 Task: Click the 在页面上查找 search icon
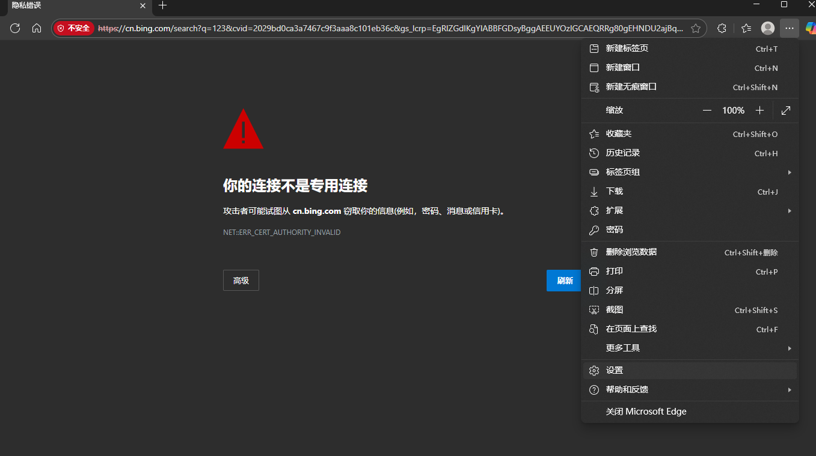click(594, 329)
